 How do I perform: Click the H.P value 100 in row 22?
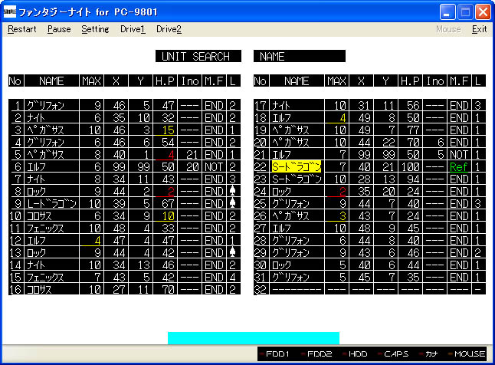click(410, 166)
